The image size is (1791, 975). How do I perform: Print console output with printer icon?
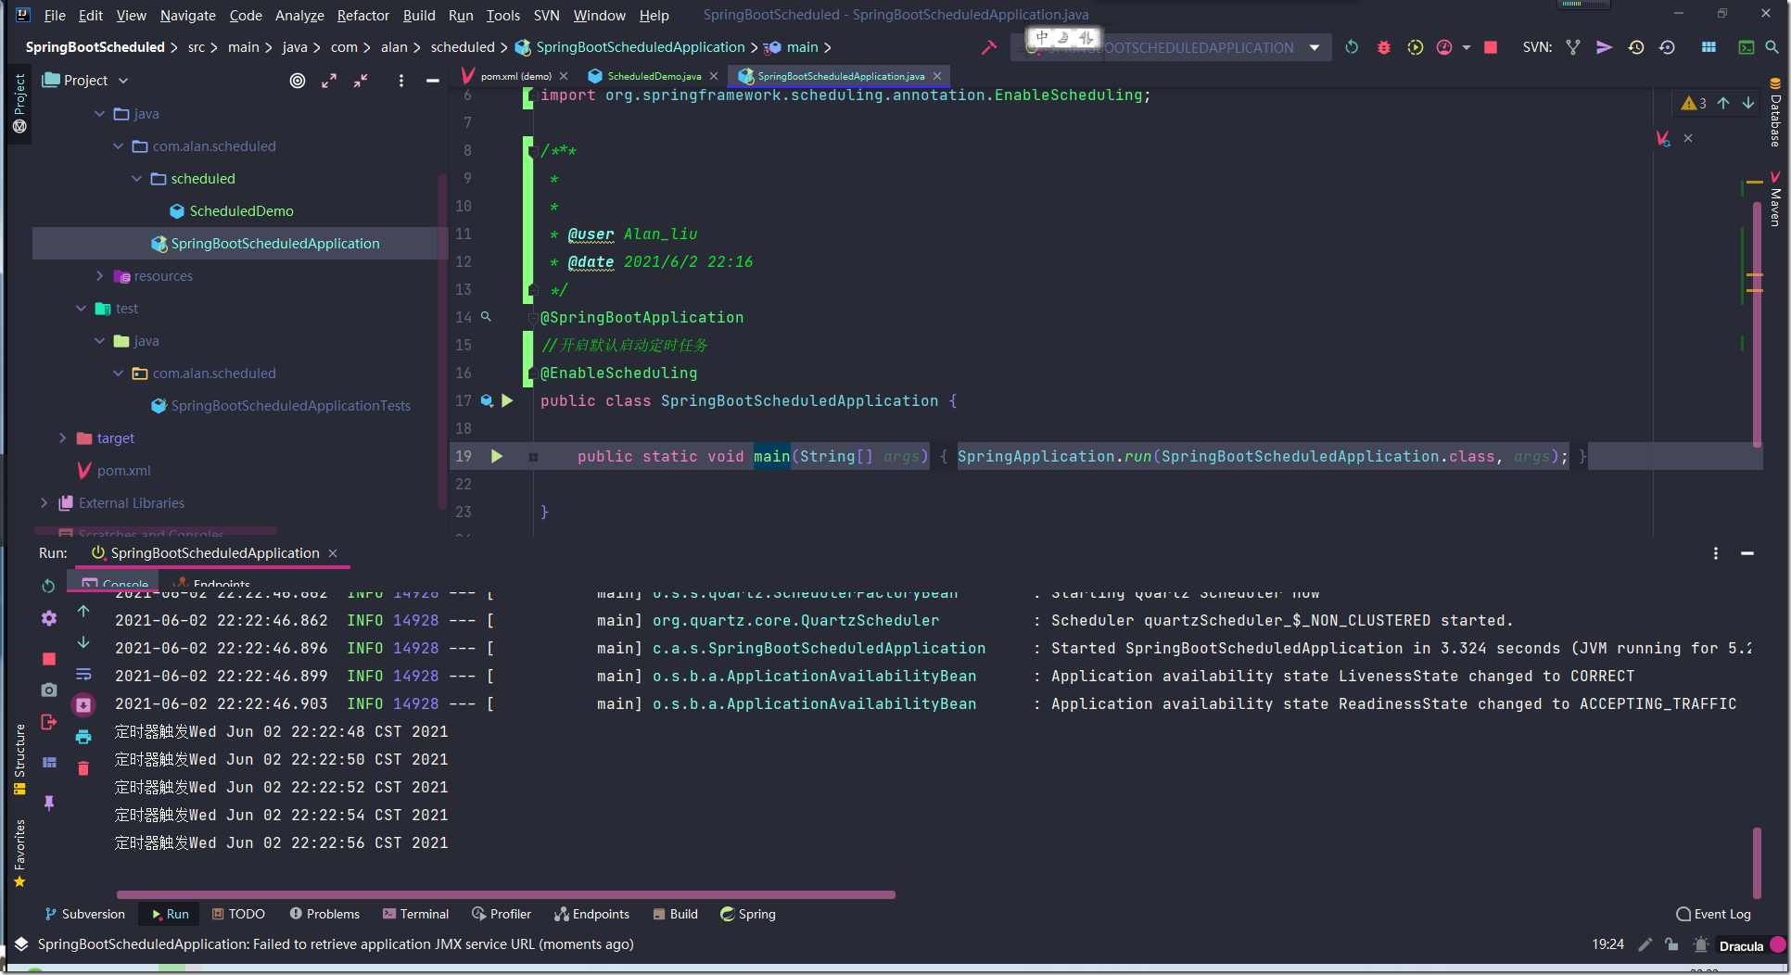click(x=83, y=737)
